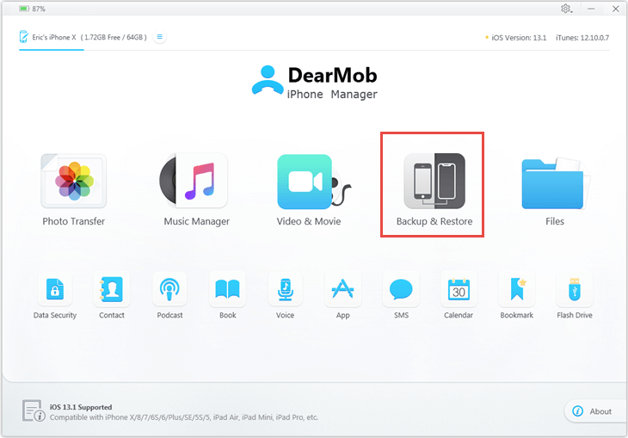The image size is (628, 438).
Task: Open the Podcast manager
Action: tap(170, 291)
